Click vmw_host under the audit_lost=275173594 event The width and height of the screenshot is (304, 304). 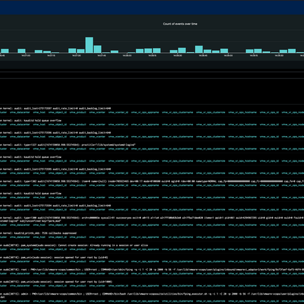(39, 209)
